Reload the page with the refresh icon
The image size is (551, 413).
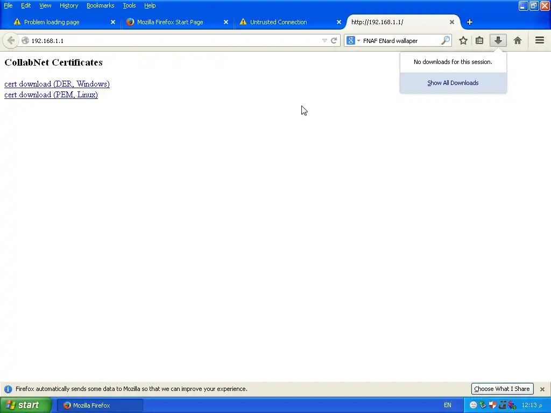tap(334, 41)
